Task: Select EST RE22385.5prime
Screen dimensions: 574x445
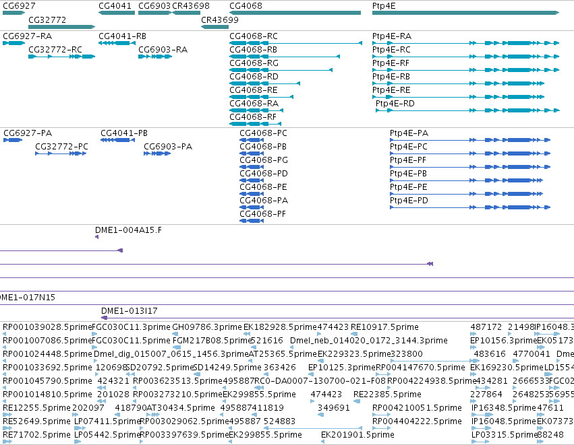Action: [387, 395]
